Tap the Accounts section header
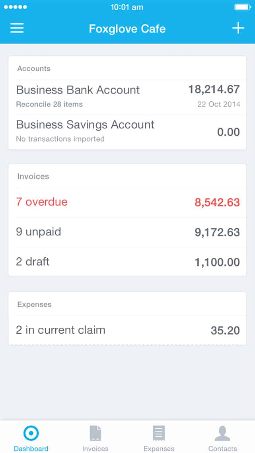This screenshot has height=453, width=255. (33, 68)
